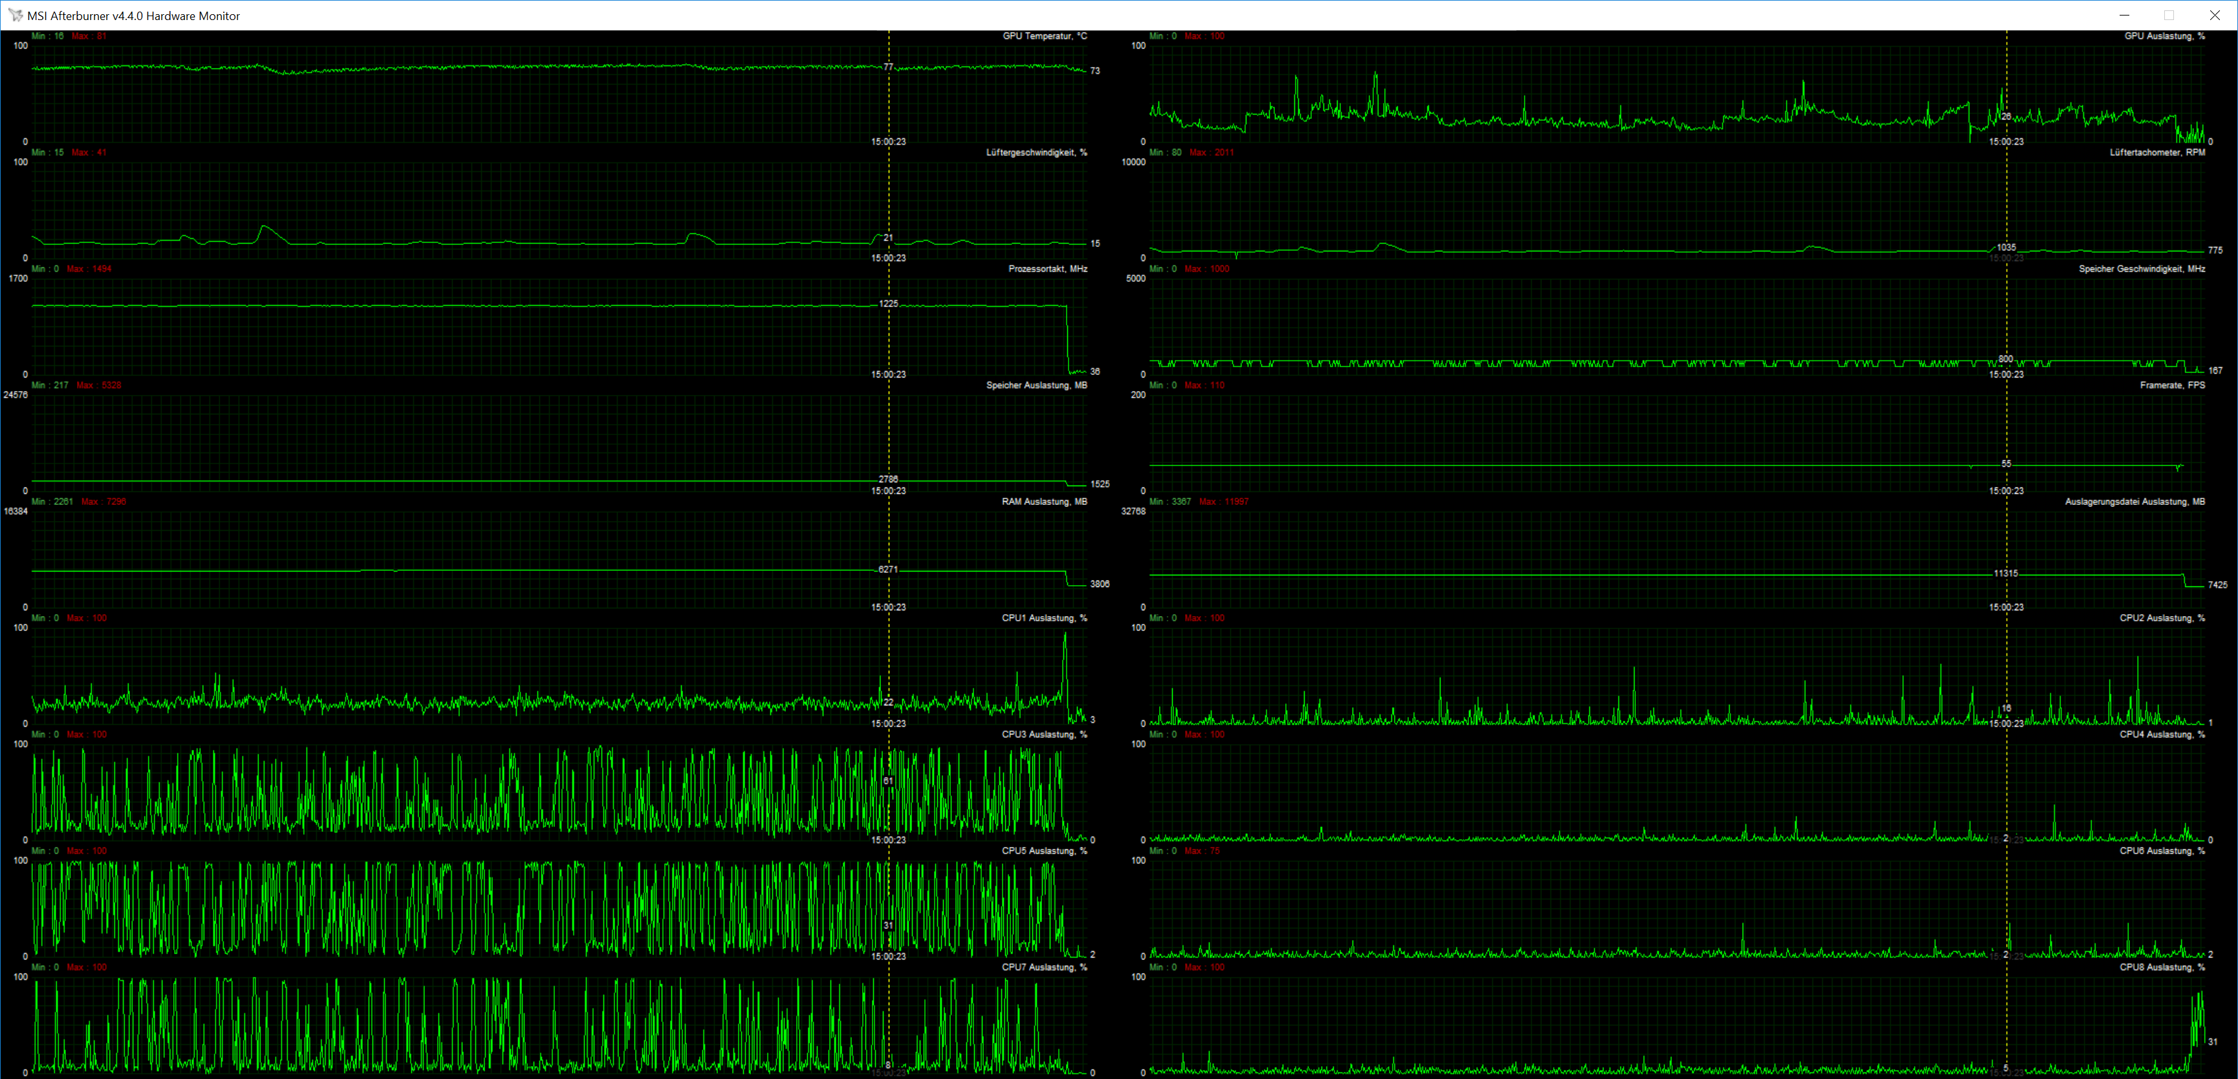Click the Lüftertachometer RPM graph label
Screen dimensions: 2238x1079
click(2157, 153)
